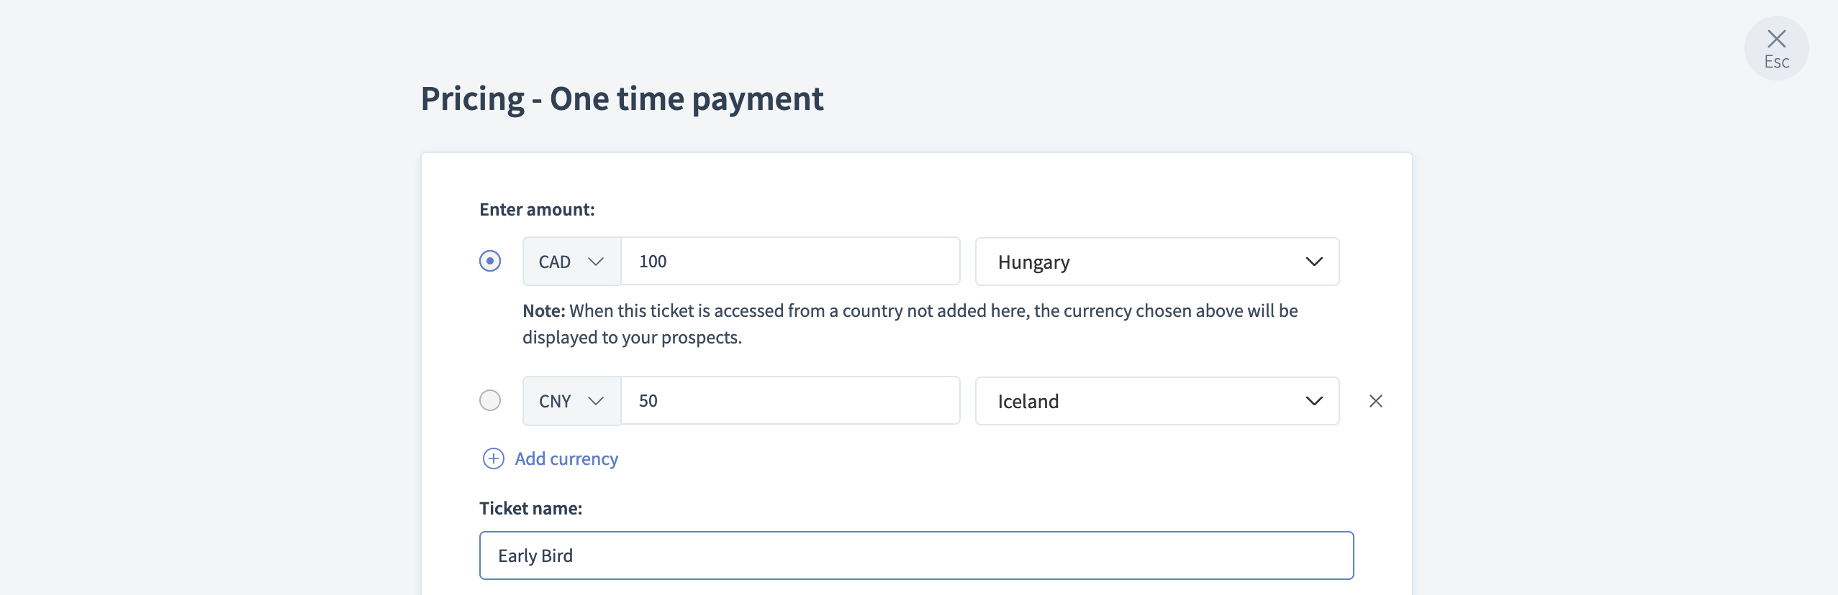Open the CNY currency dropdown
Viewport: 1838px width, 595px height.
pos(571,401)
